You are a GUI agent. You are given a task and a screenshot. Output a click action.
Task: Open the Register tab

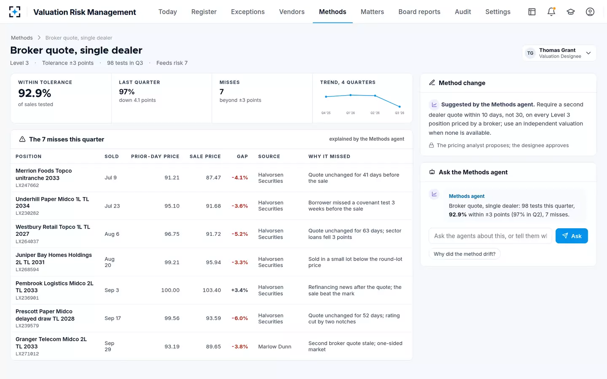point(204,12)
